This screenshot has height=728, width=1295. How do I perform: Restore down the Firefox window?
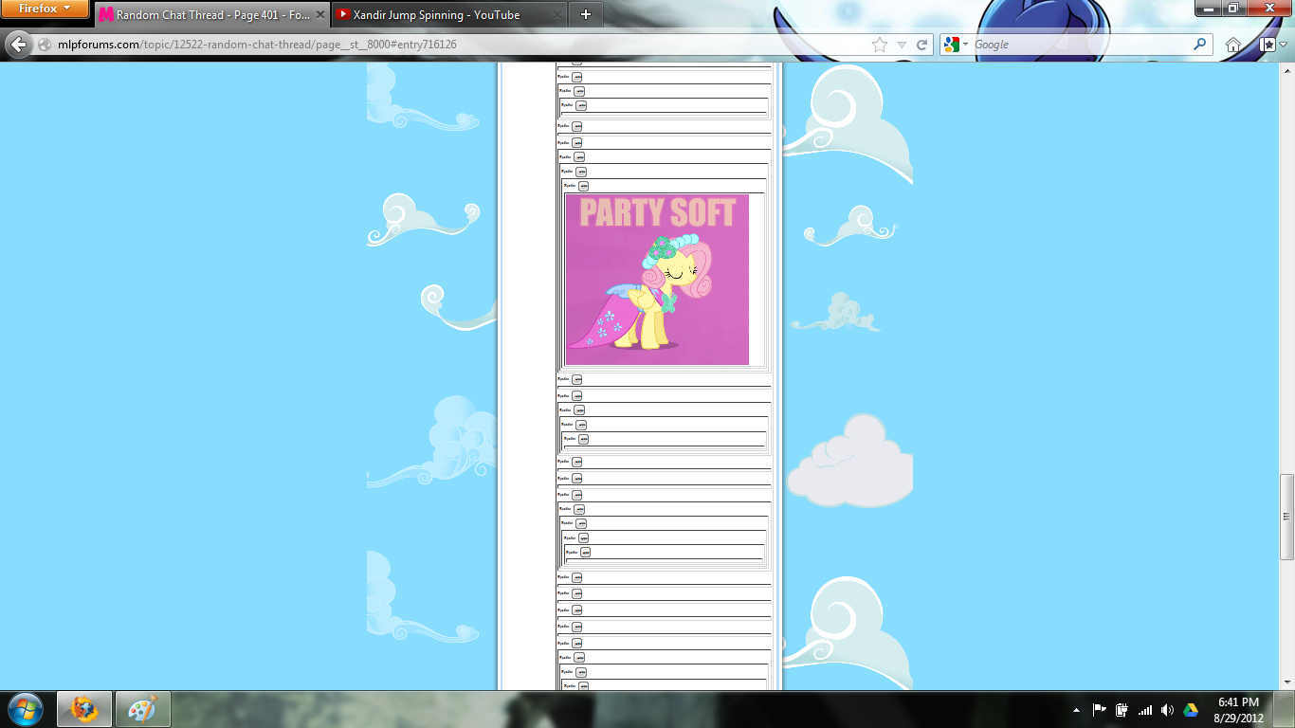(1232, 8)
